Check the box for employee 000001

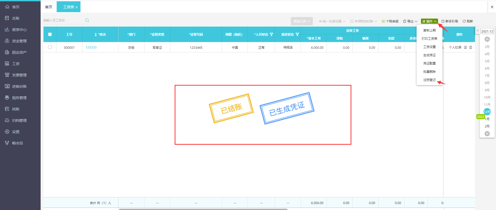click(50, 47)
